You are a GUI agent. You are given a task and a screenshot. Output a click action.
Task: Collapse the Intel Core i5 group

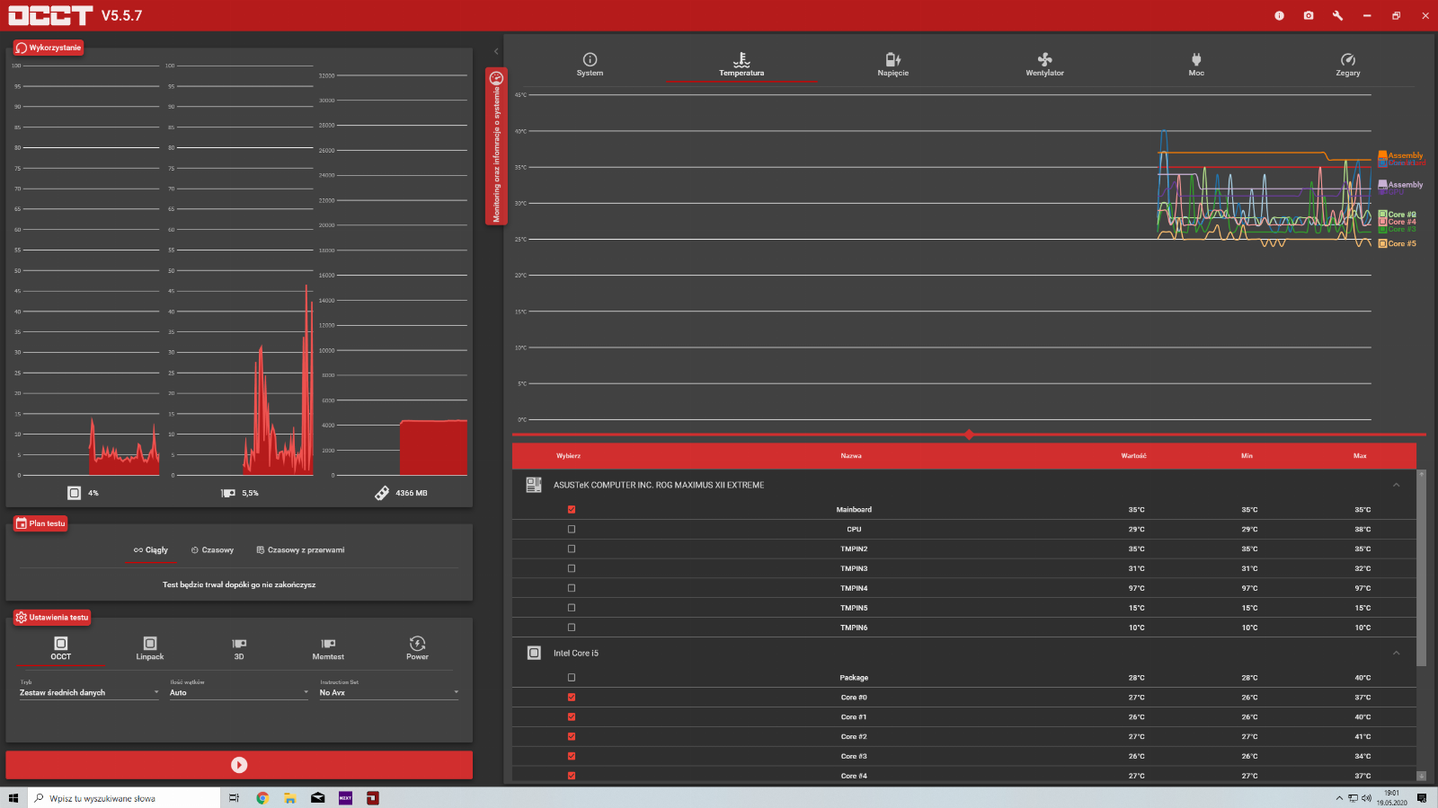coord(1396,653)
